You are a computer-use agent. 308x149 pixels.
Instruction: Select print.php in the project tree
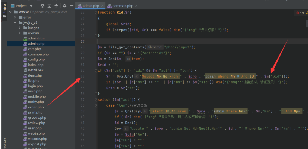(35, 112)
